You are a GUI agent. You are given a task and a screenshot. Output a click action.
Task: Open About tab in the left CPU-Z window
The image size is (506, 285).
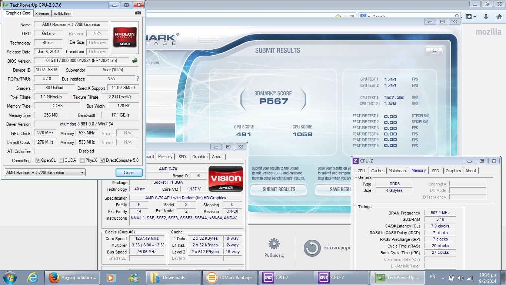217,157
